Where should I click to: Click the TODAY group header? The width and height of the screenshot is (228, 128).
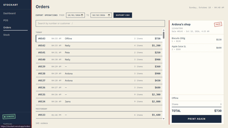pos(39,32)
